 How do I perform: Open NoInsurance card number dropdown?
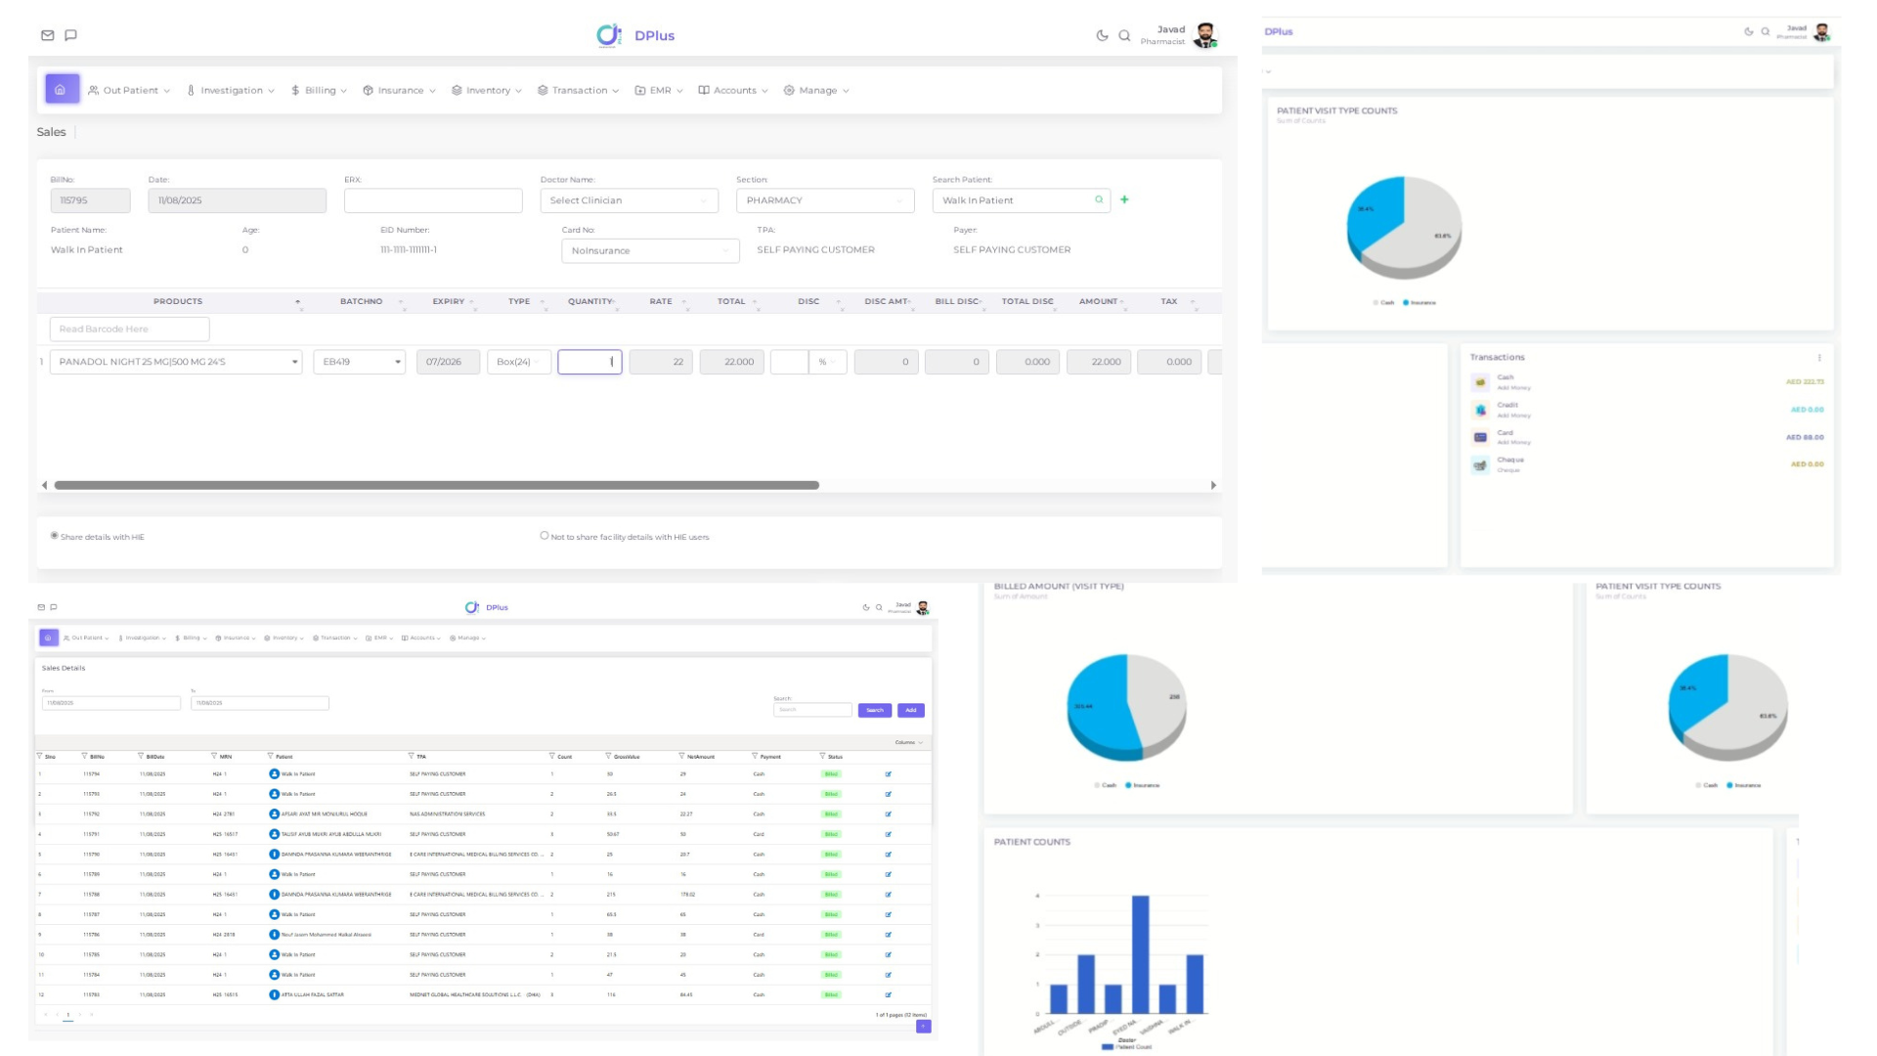click(x=650, y=251)
